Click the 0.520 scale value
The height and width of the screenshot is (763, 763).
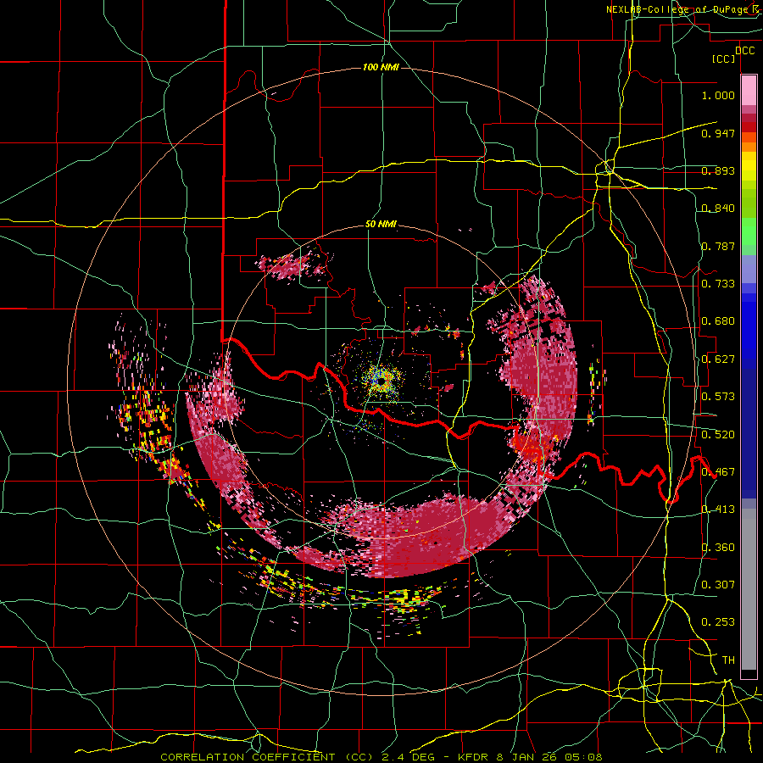coord(718,435)
